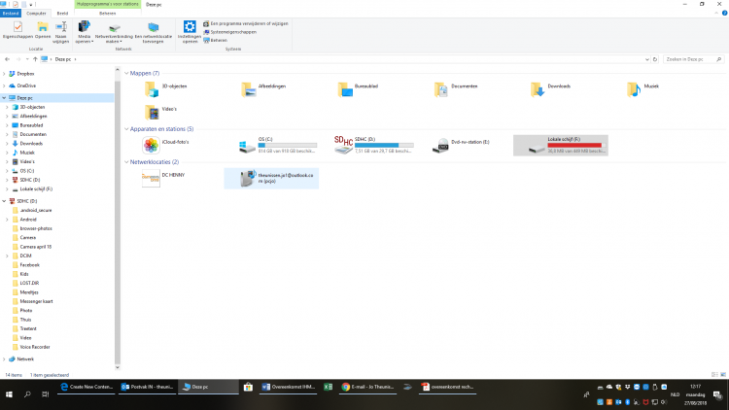
Task: Collapse the Mappen (7) group
Action: point(126,73)
